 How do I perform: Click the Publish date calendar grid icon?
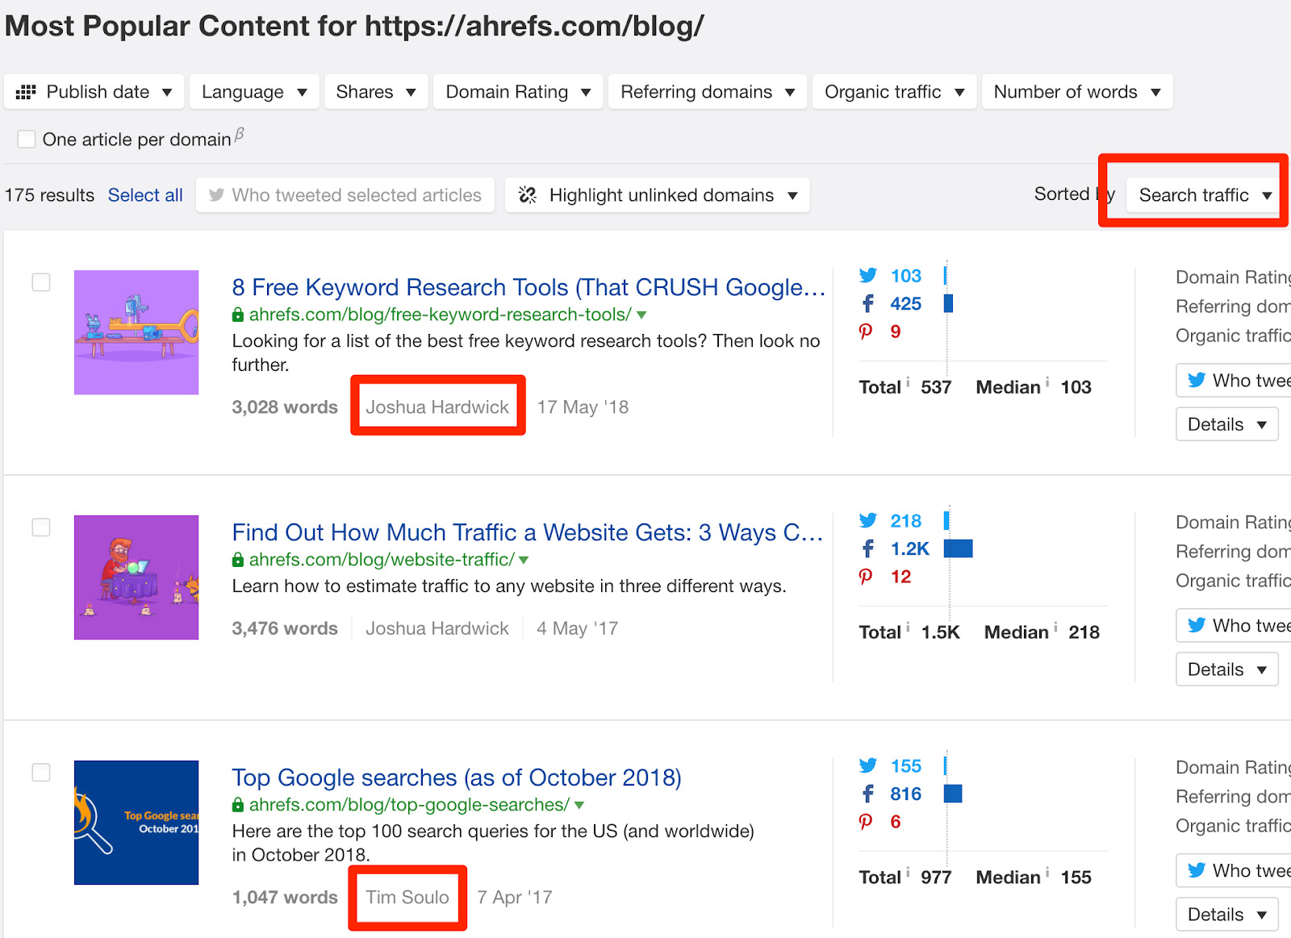point(26,92)
